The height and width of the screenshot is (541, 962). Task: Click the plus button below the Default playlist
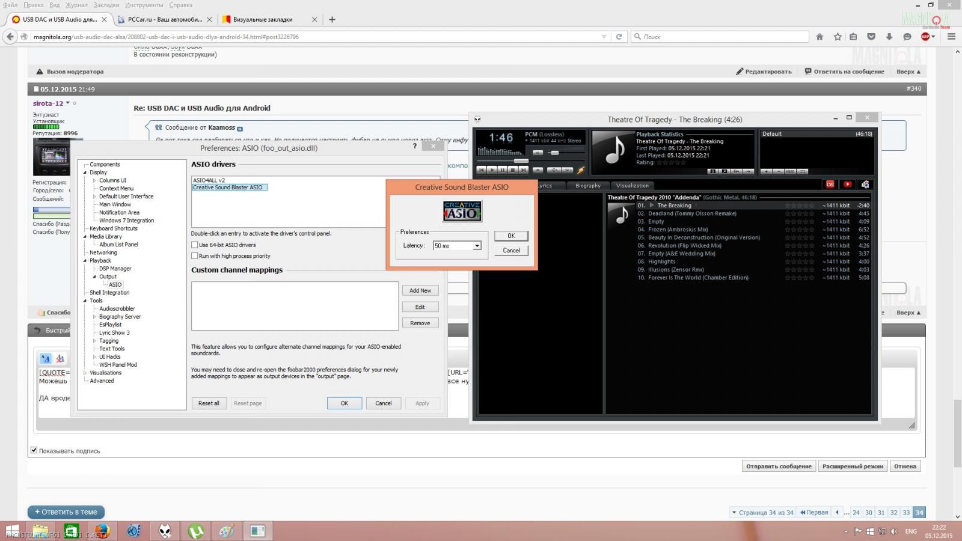pyautogui.click(x=766, y=171)
